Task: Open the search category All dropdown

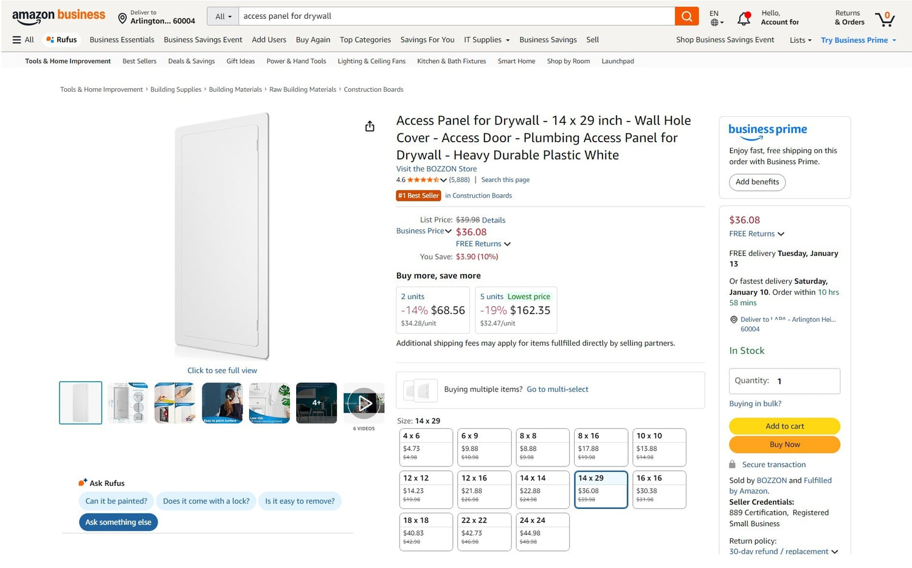Action: (223, 16)
